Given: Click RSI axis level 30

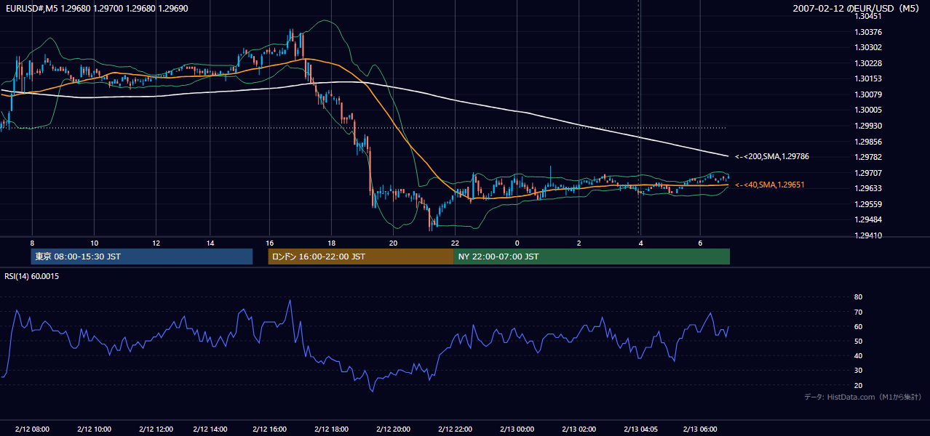Looking at the screenshot, I should point(858,370).
